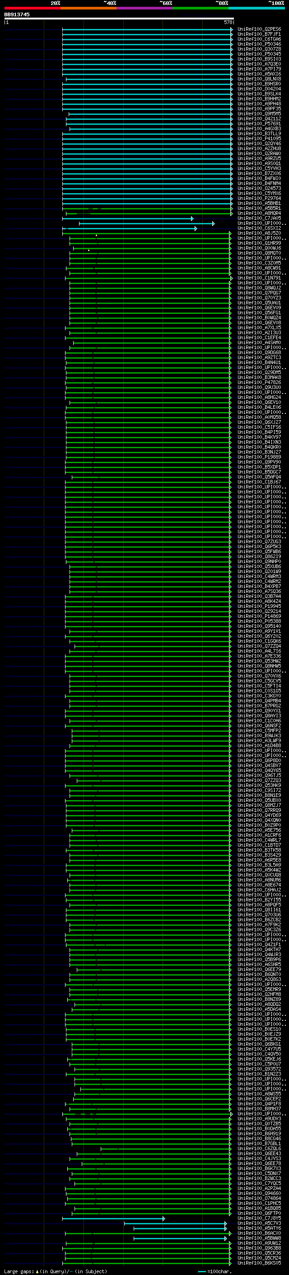
Task: Select the label UniRef100_C1BJ67
Action: 259,482
